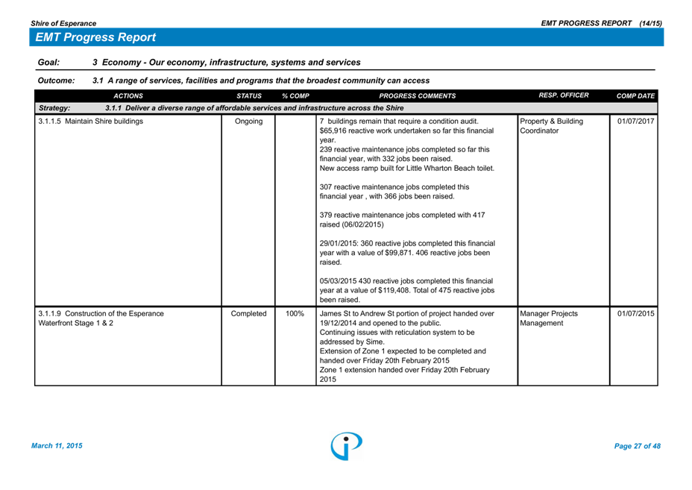Click the % COMP column header
Viewport: 692px width, 490px height.
tap(295, 96)
